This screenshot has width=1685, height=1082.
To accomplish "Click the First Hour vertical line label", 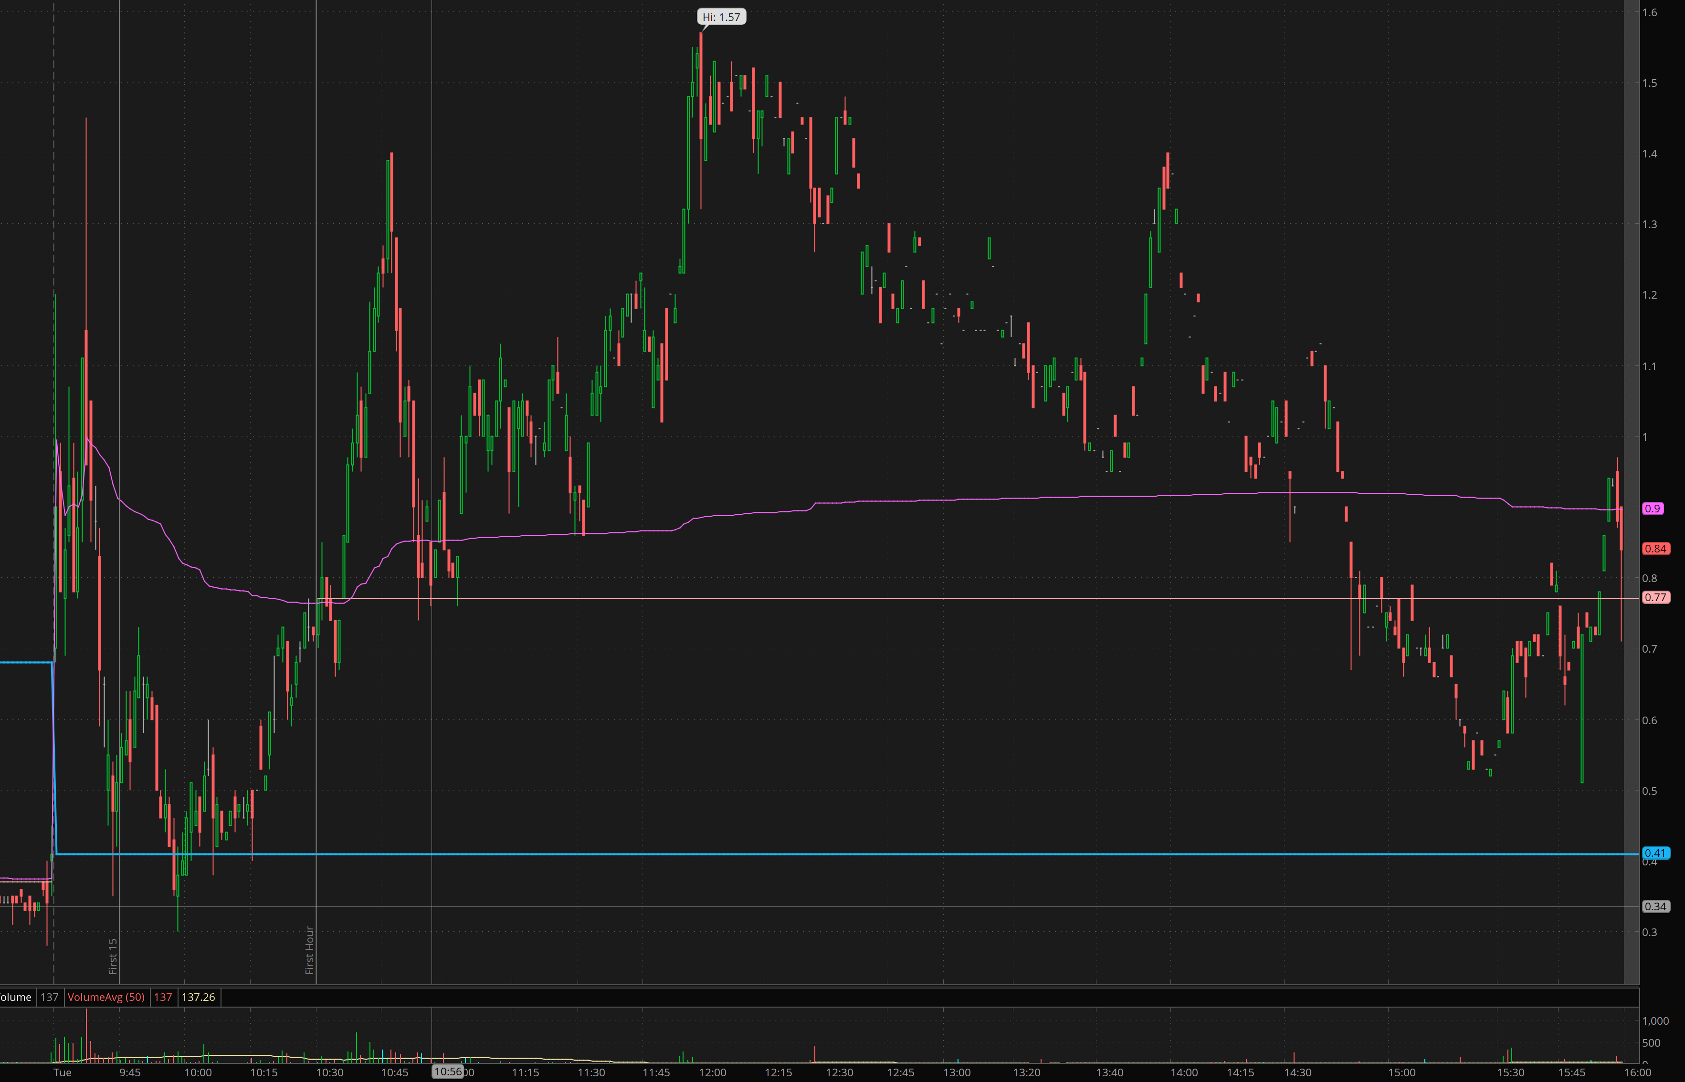I will click(x=309, y=950).
